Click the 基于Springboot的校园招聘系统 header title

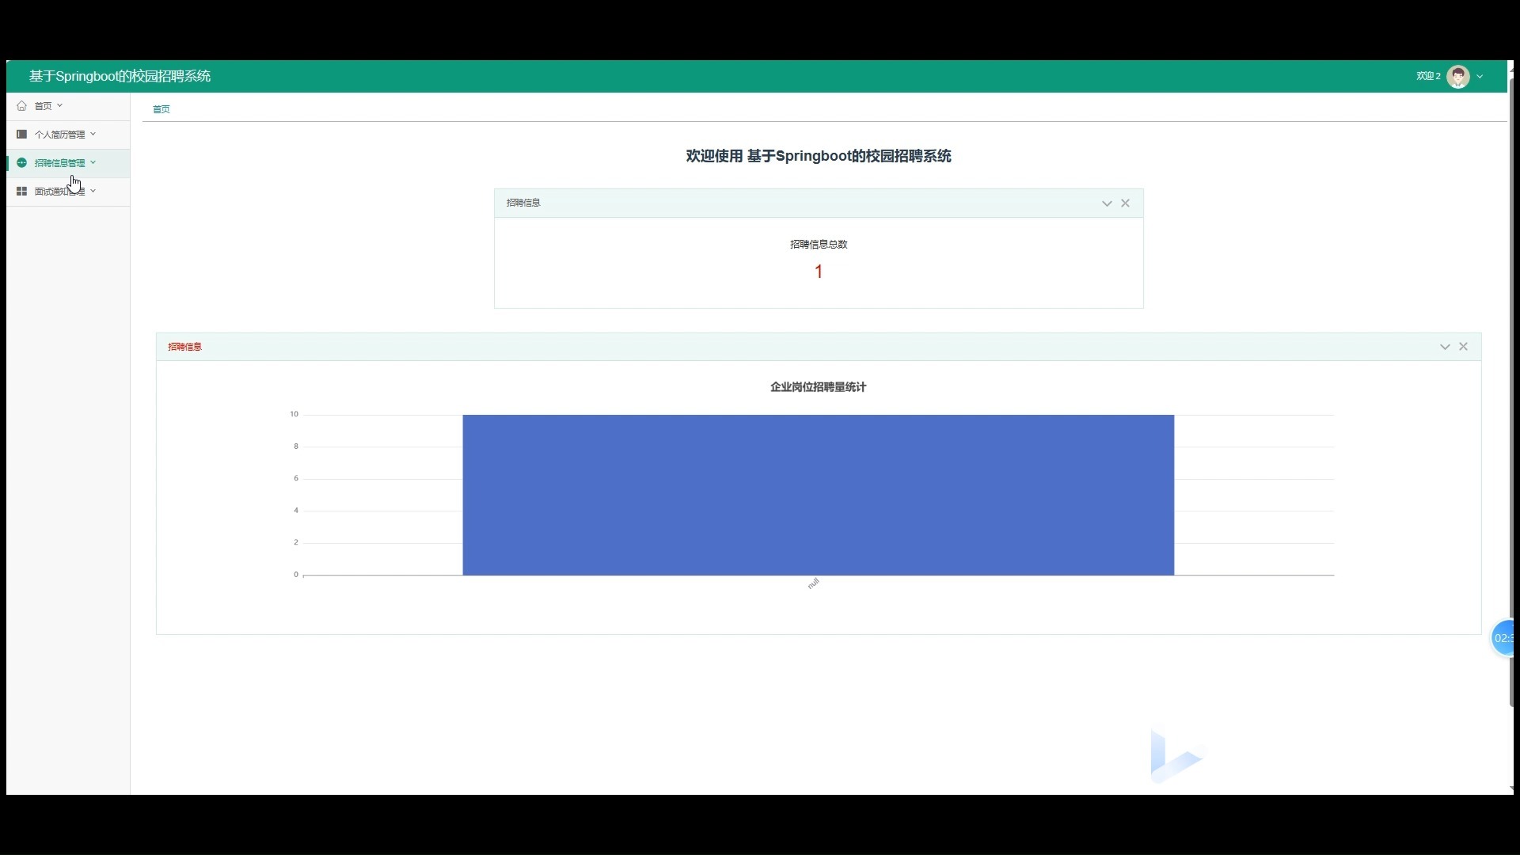pyautogui.click(x=120, y=76)
